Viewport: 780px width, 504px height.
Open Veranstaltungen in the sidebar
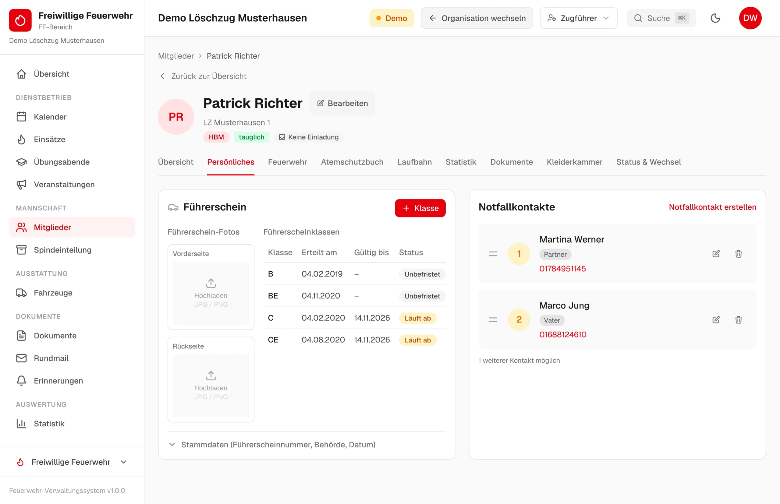(x=72, y=185)
